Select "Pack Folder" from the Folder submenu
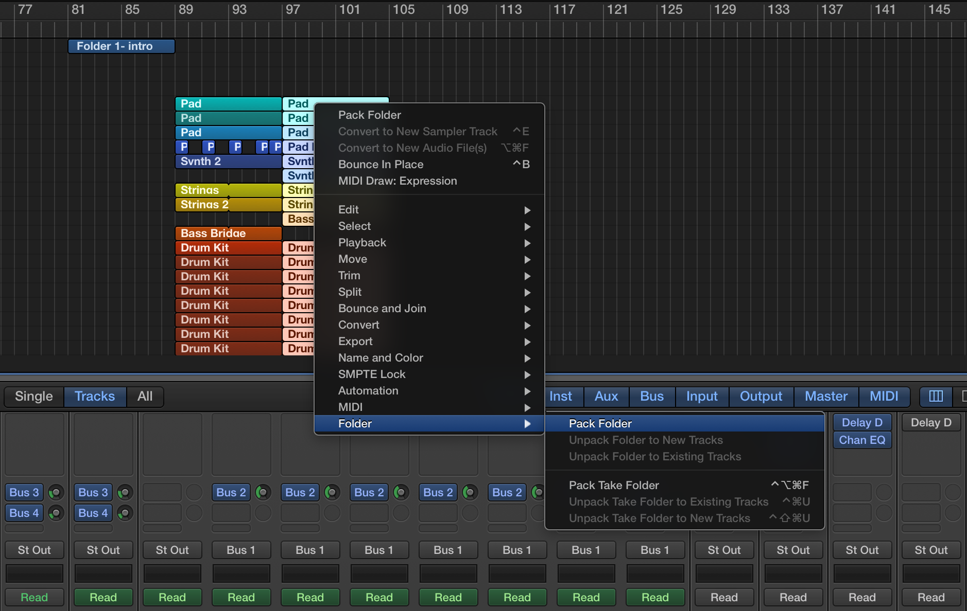This screenshot has width=967, height=611. point(599,423)
